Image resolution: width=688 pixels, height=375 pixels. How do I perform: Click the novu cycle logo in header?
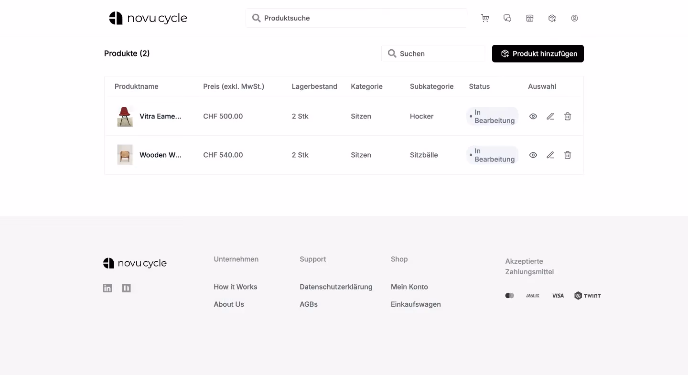148,18
